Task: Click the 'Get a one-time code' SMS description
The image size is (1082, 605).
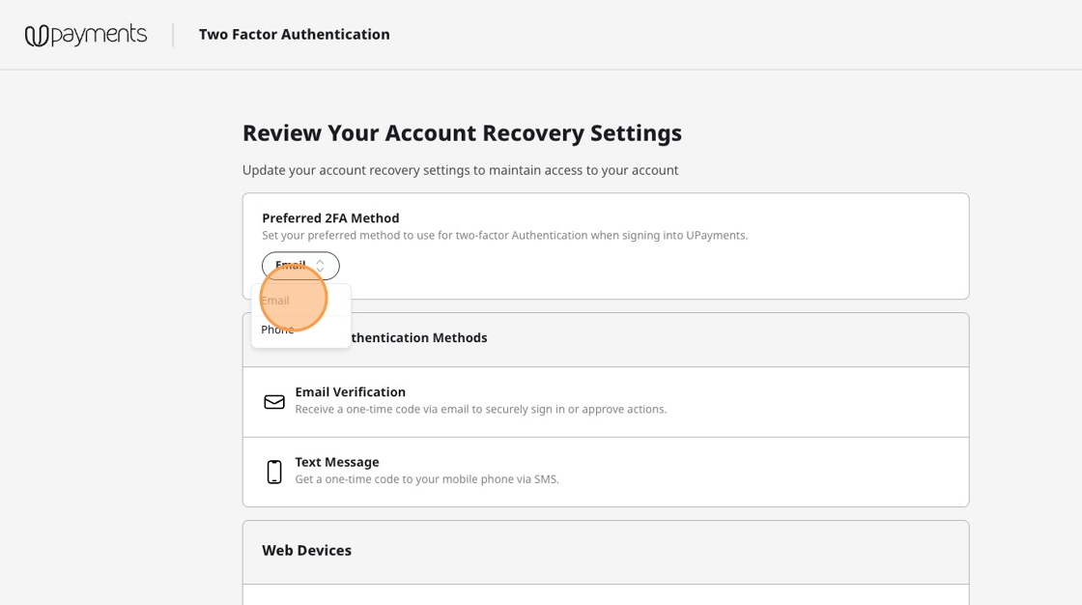Action: click(x=427, y=479)
